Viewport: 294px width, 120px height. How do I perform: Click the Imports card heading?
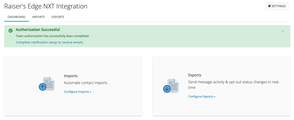(x=71, y=76)
